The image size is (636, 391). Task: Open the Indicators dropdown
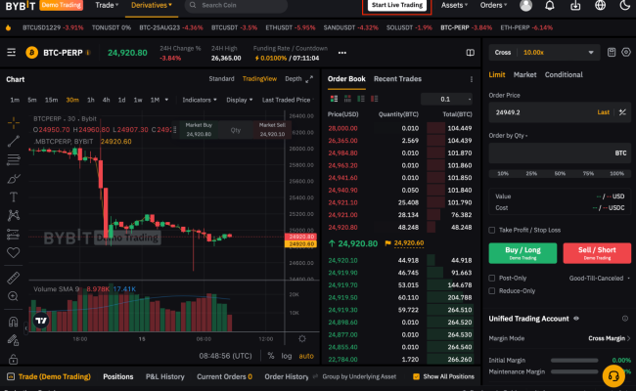(201, 100)
